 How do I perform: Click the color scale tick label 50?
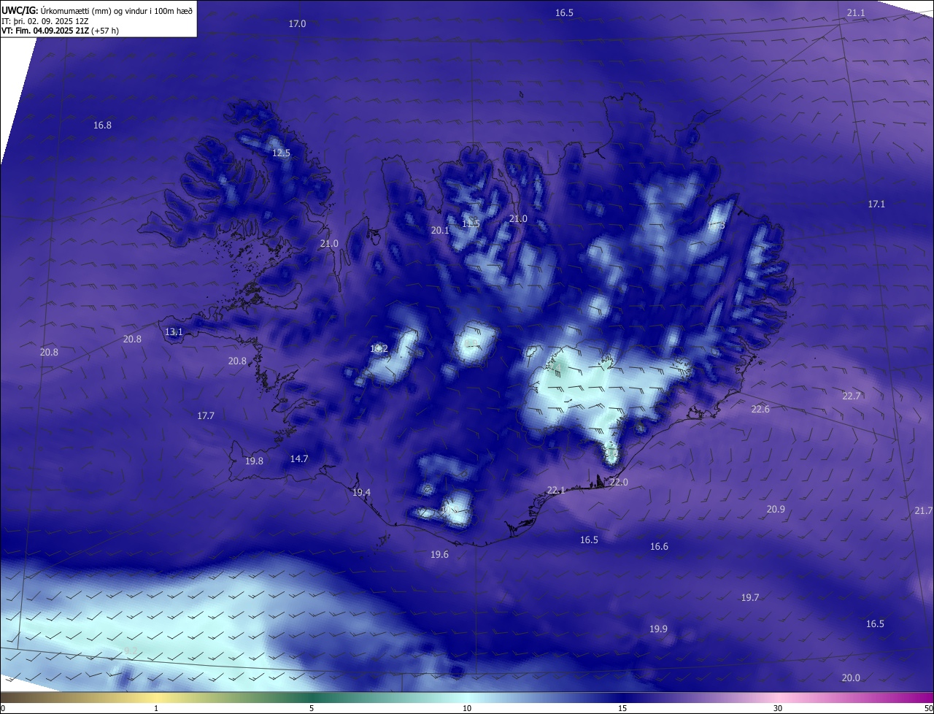pyautogui.click(x=928, y=708)
